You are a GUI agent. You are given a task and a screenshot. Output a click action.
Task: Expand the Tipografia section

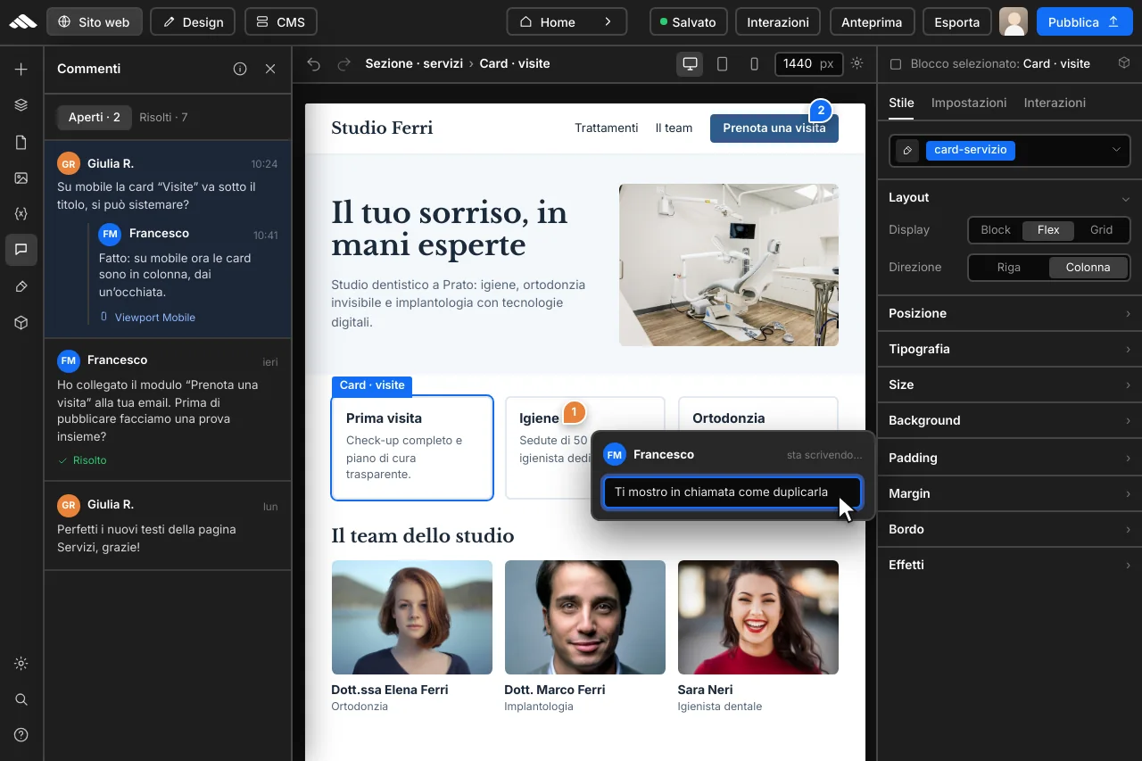click(x=1010, y=349)
